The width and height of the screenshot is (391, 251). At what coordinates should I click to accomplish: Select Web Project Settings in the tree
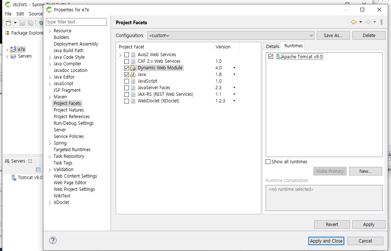coord(74,189)
